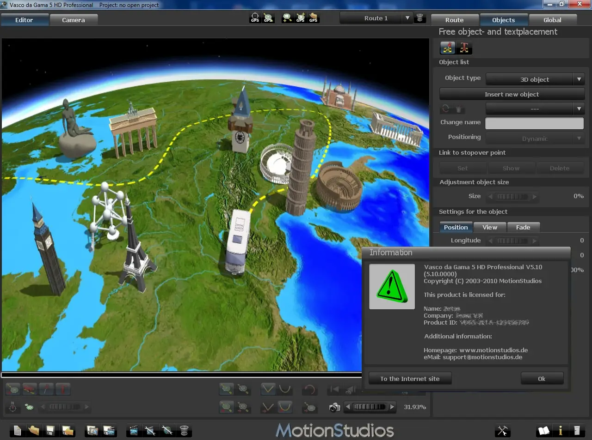Click the yellow information i icon
This screenshot has width=592, height=440.
point(560,431)
